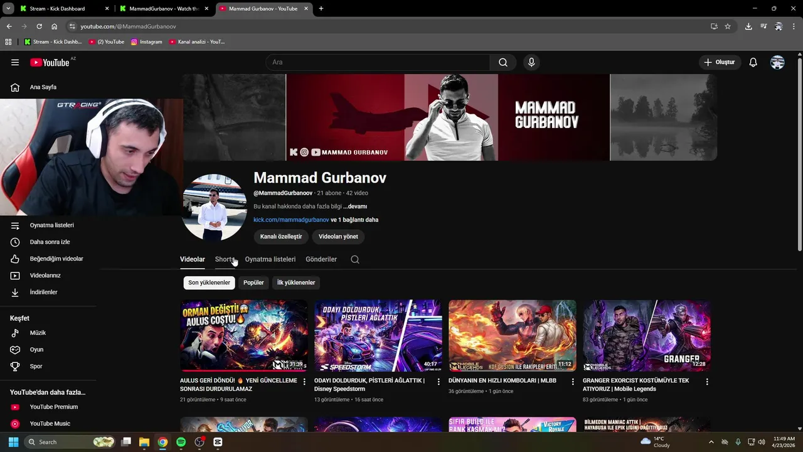Image resolution: width=803 pixels, height=452 pixels.
Task: Click Kanalı özelleştir button
Action: [281, 237]
